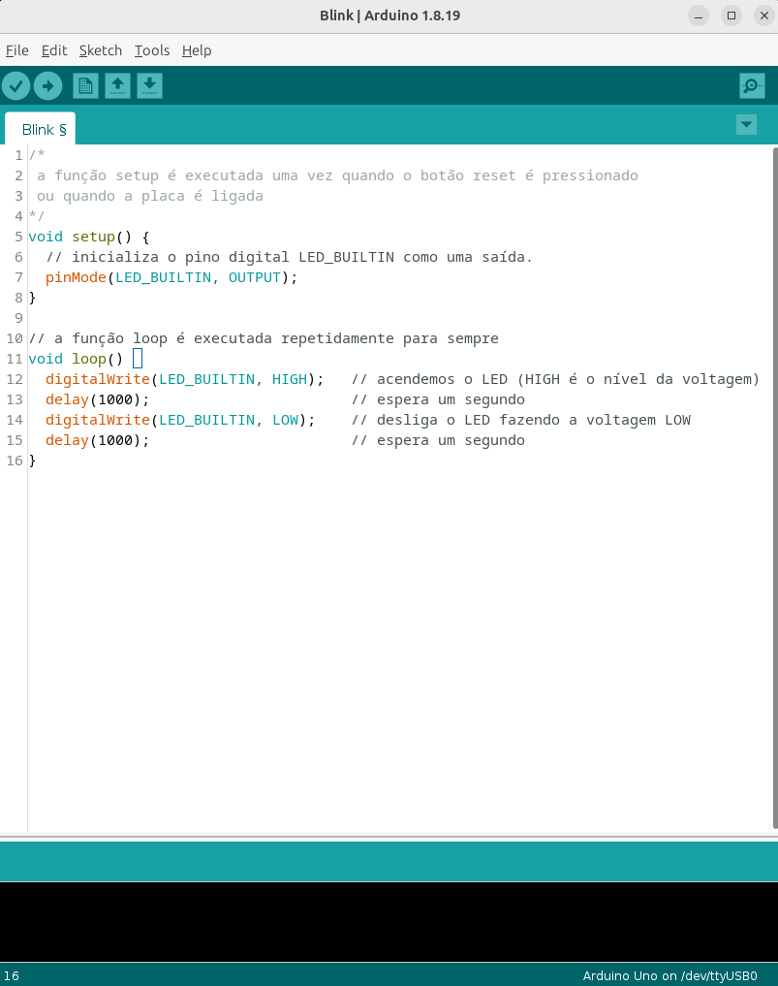Click on void setup() line
The image size is (778, 986).
(x=89, y=237)
